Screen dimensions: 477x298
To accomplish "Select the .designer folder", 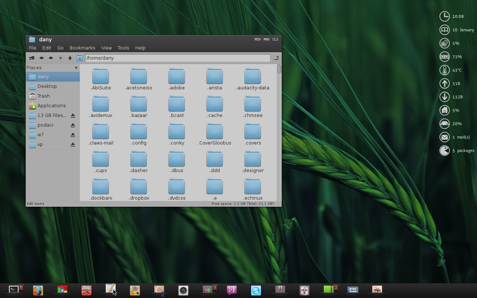I will tap(253, 162).
